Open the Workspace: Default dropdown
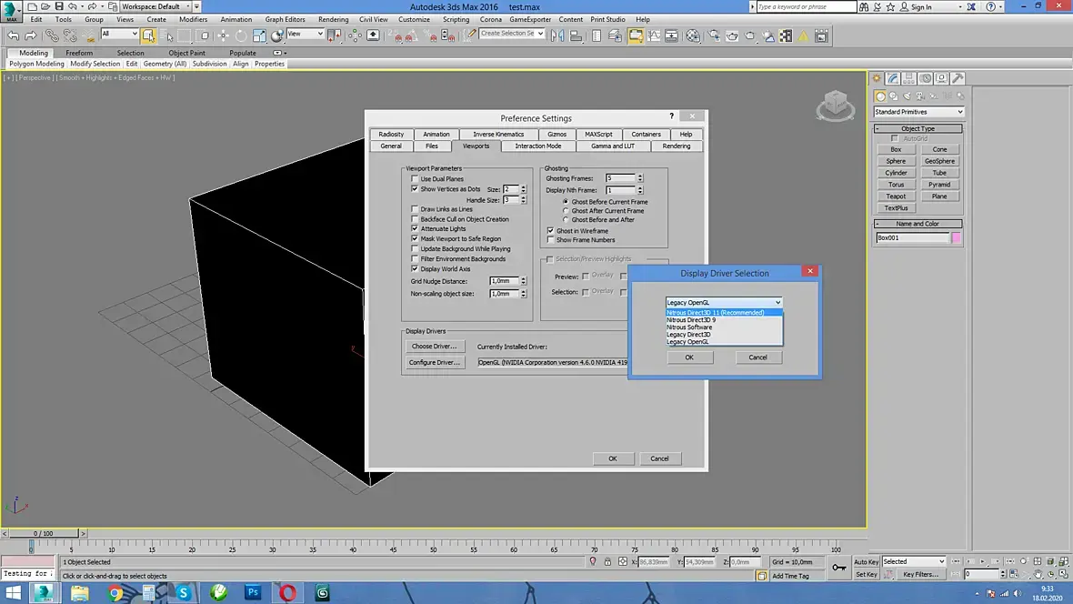This screenshot has height=604, width=1073. coord(156,6)
